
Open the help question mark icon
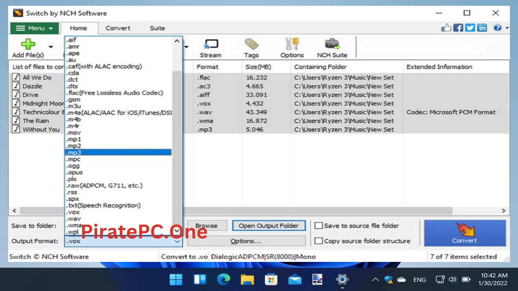[x=497, y=28]
